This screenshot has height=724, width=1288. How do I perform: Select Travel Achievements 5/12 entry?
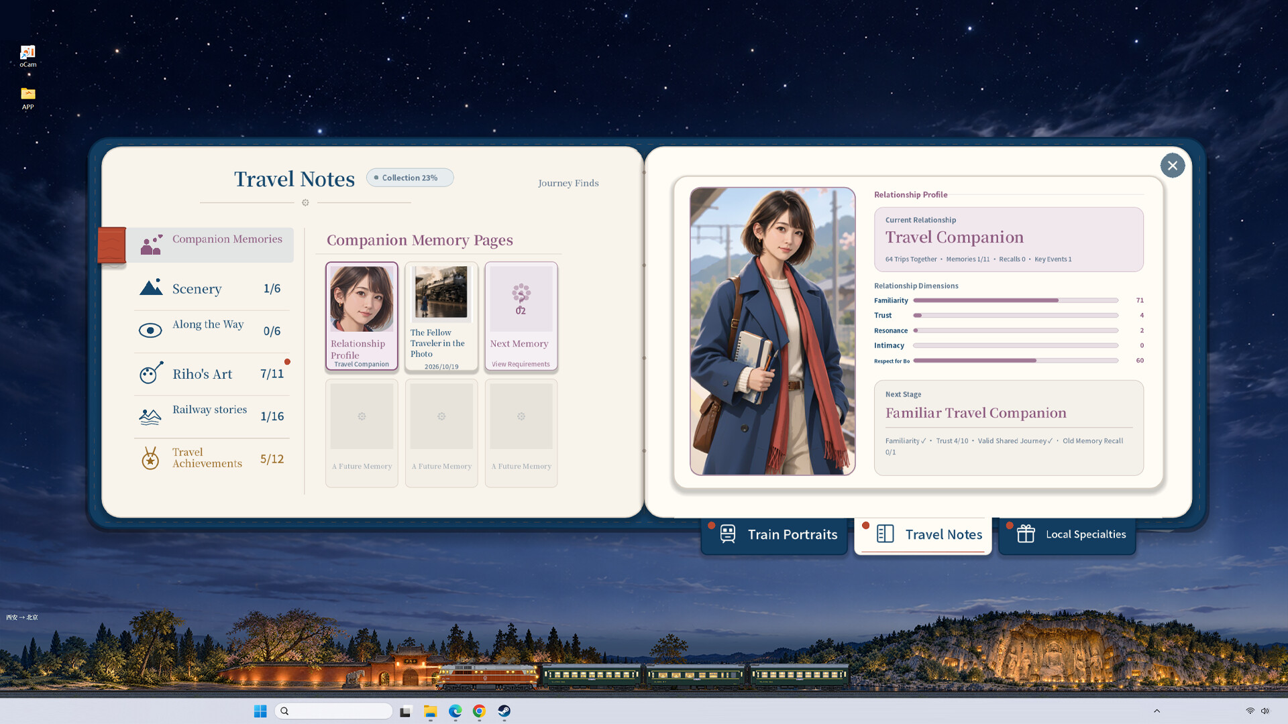(x=212, y=459)
